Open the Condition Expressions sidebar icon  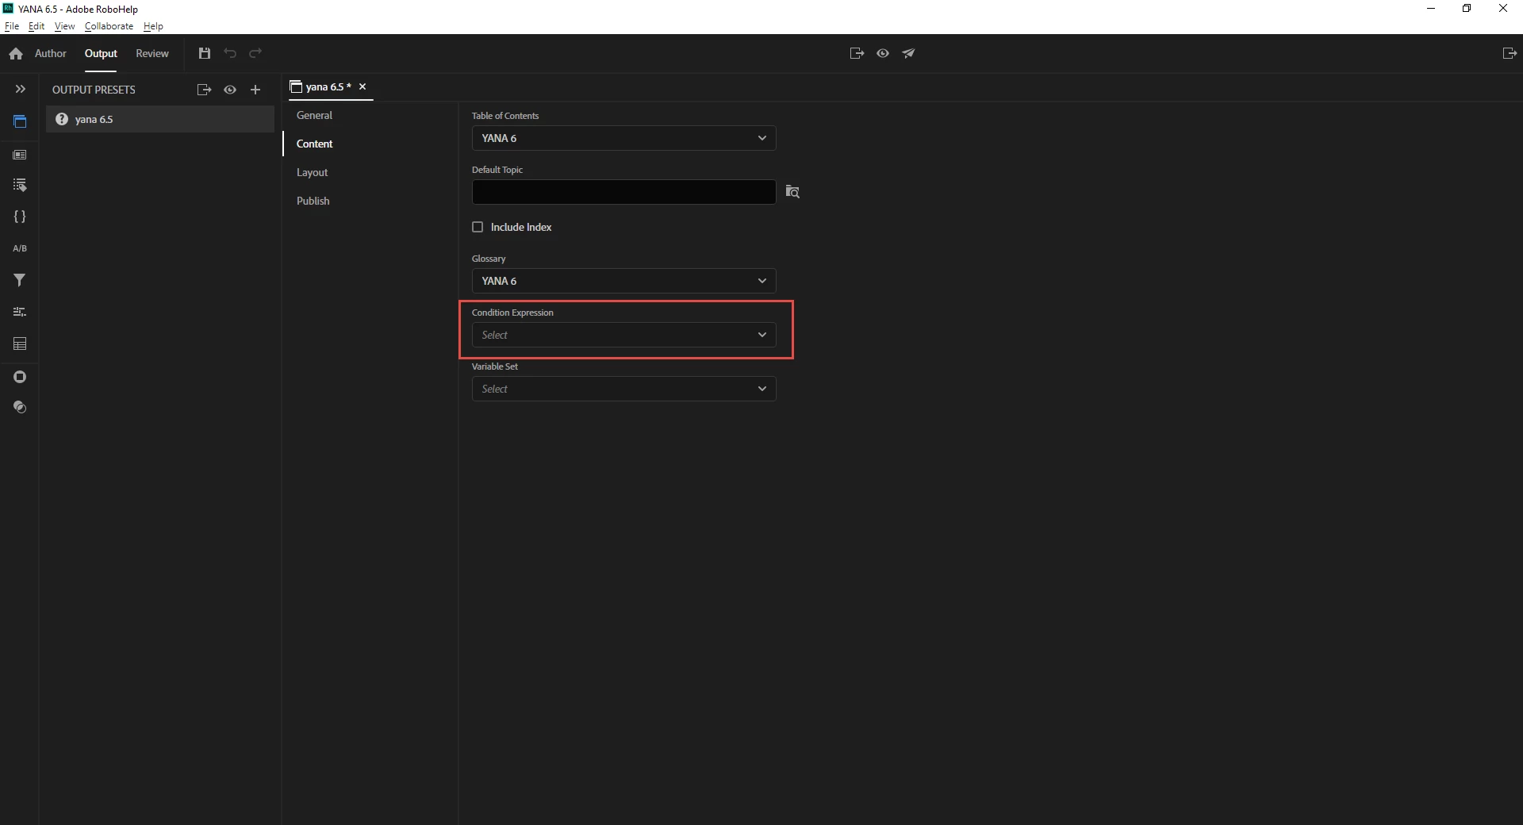(20, 312)
